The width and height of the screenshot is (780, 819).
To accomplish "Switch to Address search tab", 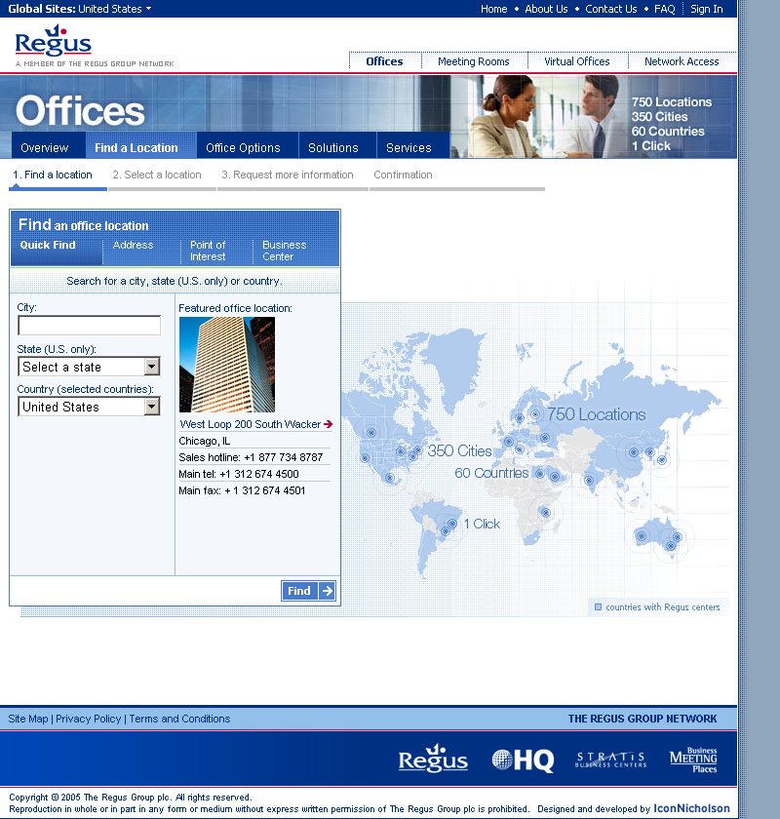I will click(134, 245).
